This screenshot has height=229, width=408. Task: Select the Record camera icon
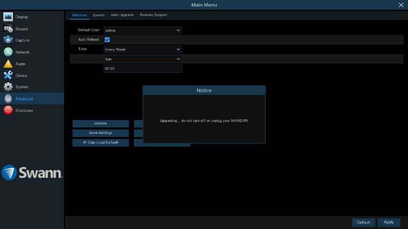point(8,29)
